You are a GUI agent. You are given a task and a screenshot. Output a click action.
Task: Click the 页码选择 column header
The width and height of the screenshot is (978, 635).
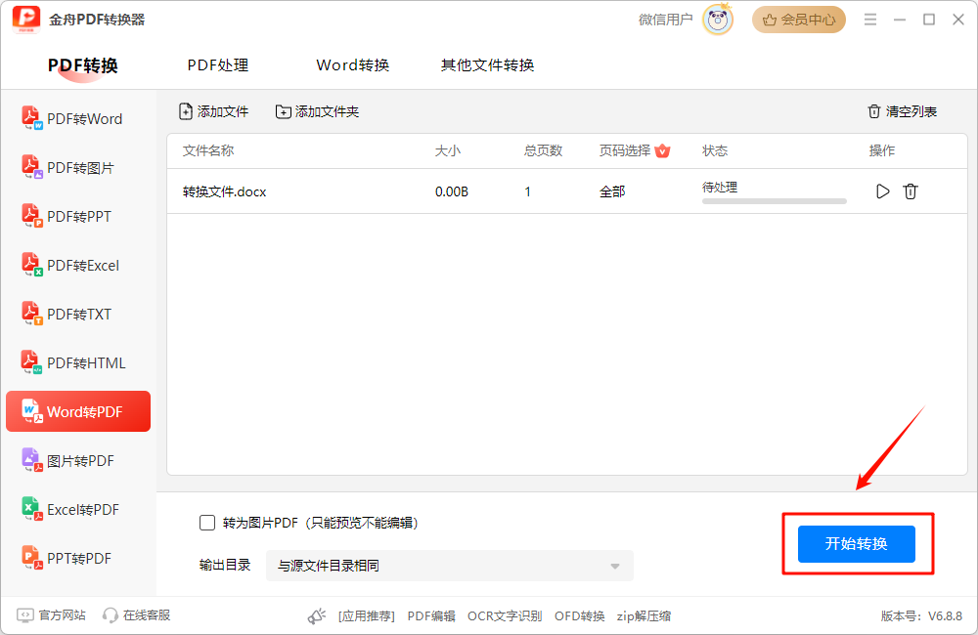[x=625, y=150]
